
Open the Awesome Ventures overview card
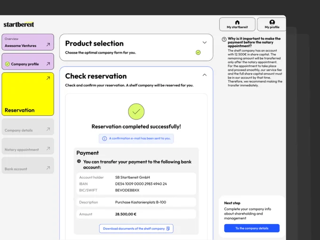click(x=28, y=42)
